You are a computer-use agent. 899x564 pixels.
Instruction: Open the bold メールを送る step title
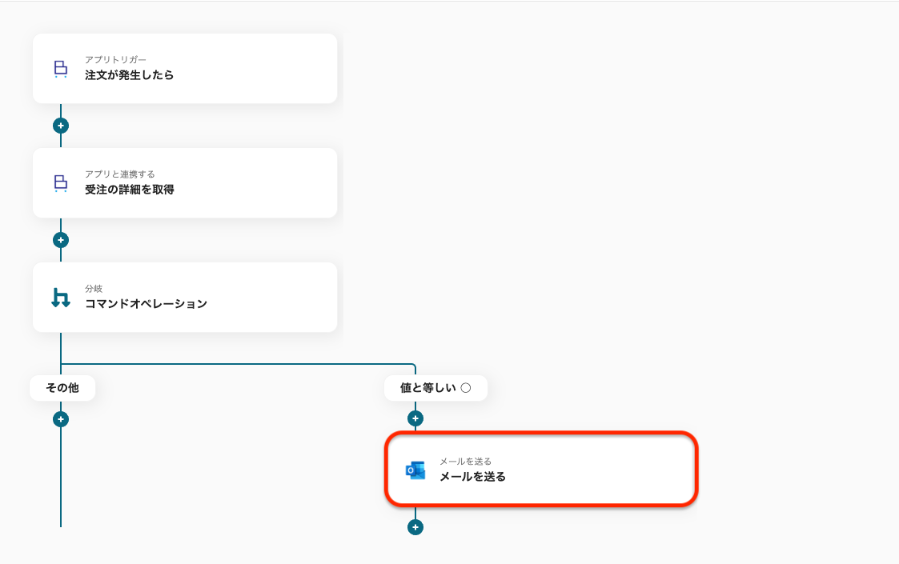click(472, 477)
